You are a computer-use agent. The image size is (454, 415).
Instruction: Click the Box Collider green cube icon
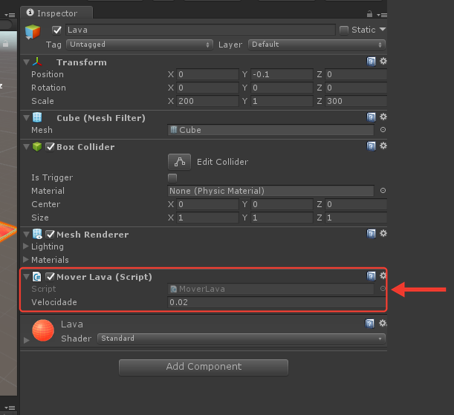[x=37, y=147]
